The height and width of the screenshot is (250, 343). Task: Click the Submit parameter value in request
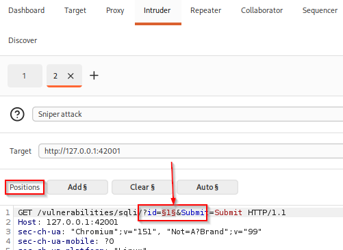[x=228, y=212]
